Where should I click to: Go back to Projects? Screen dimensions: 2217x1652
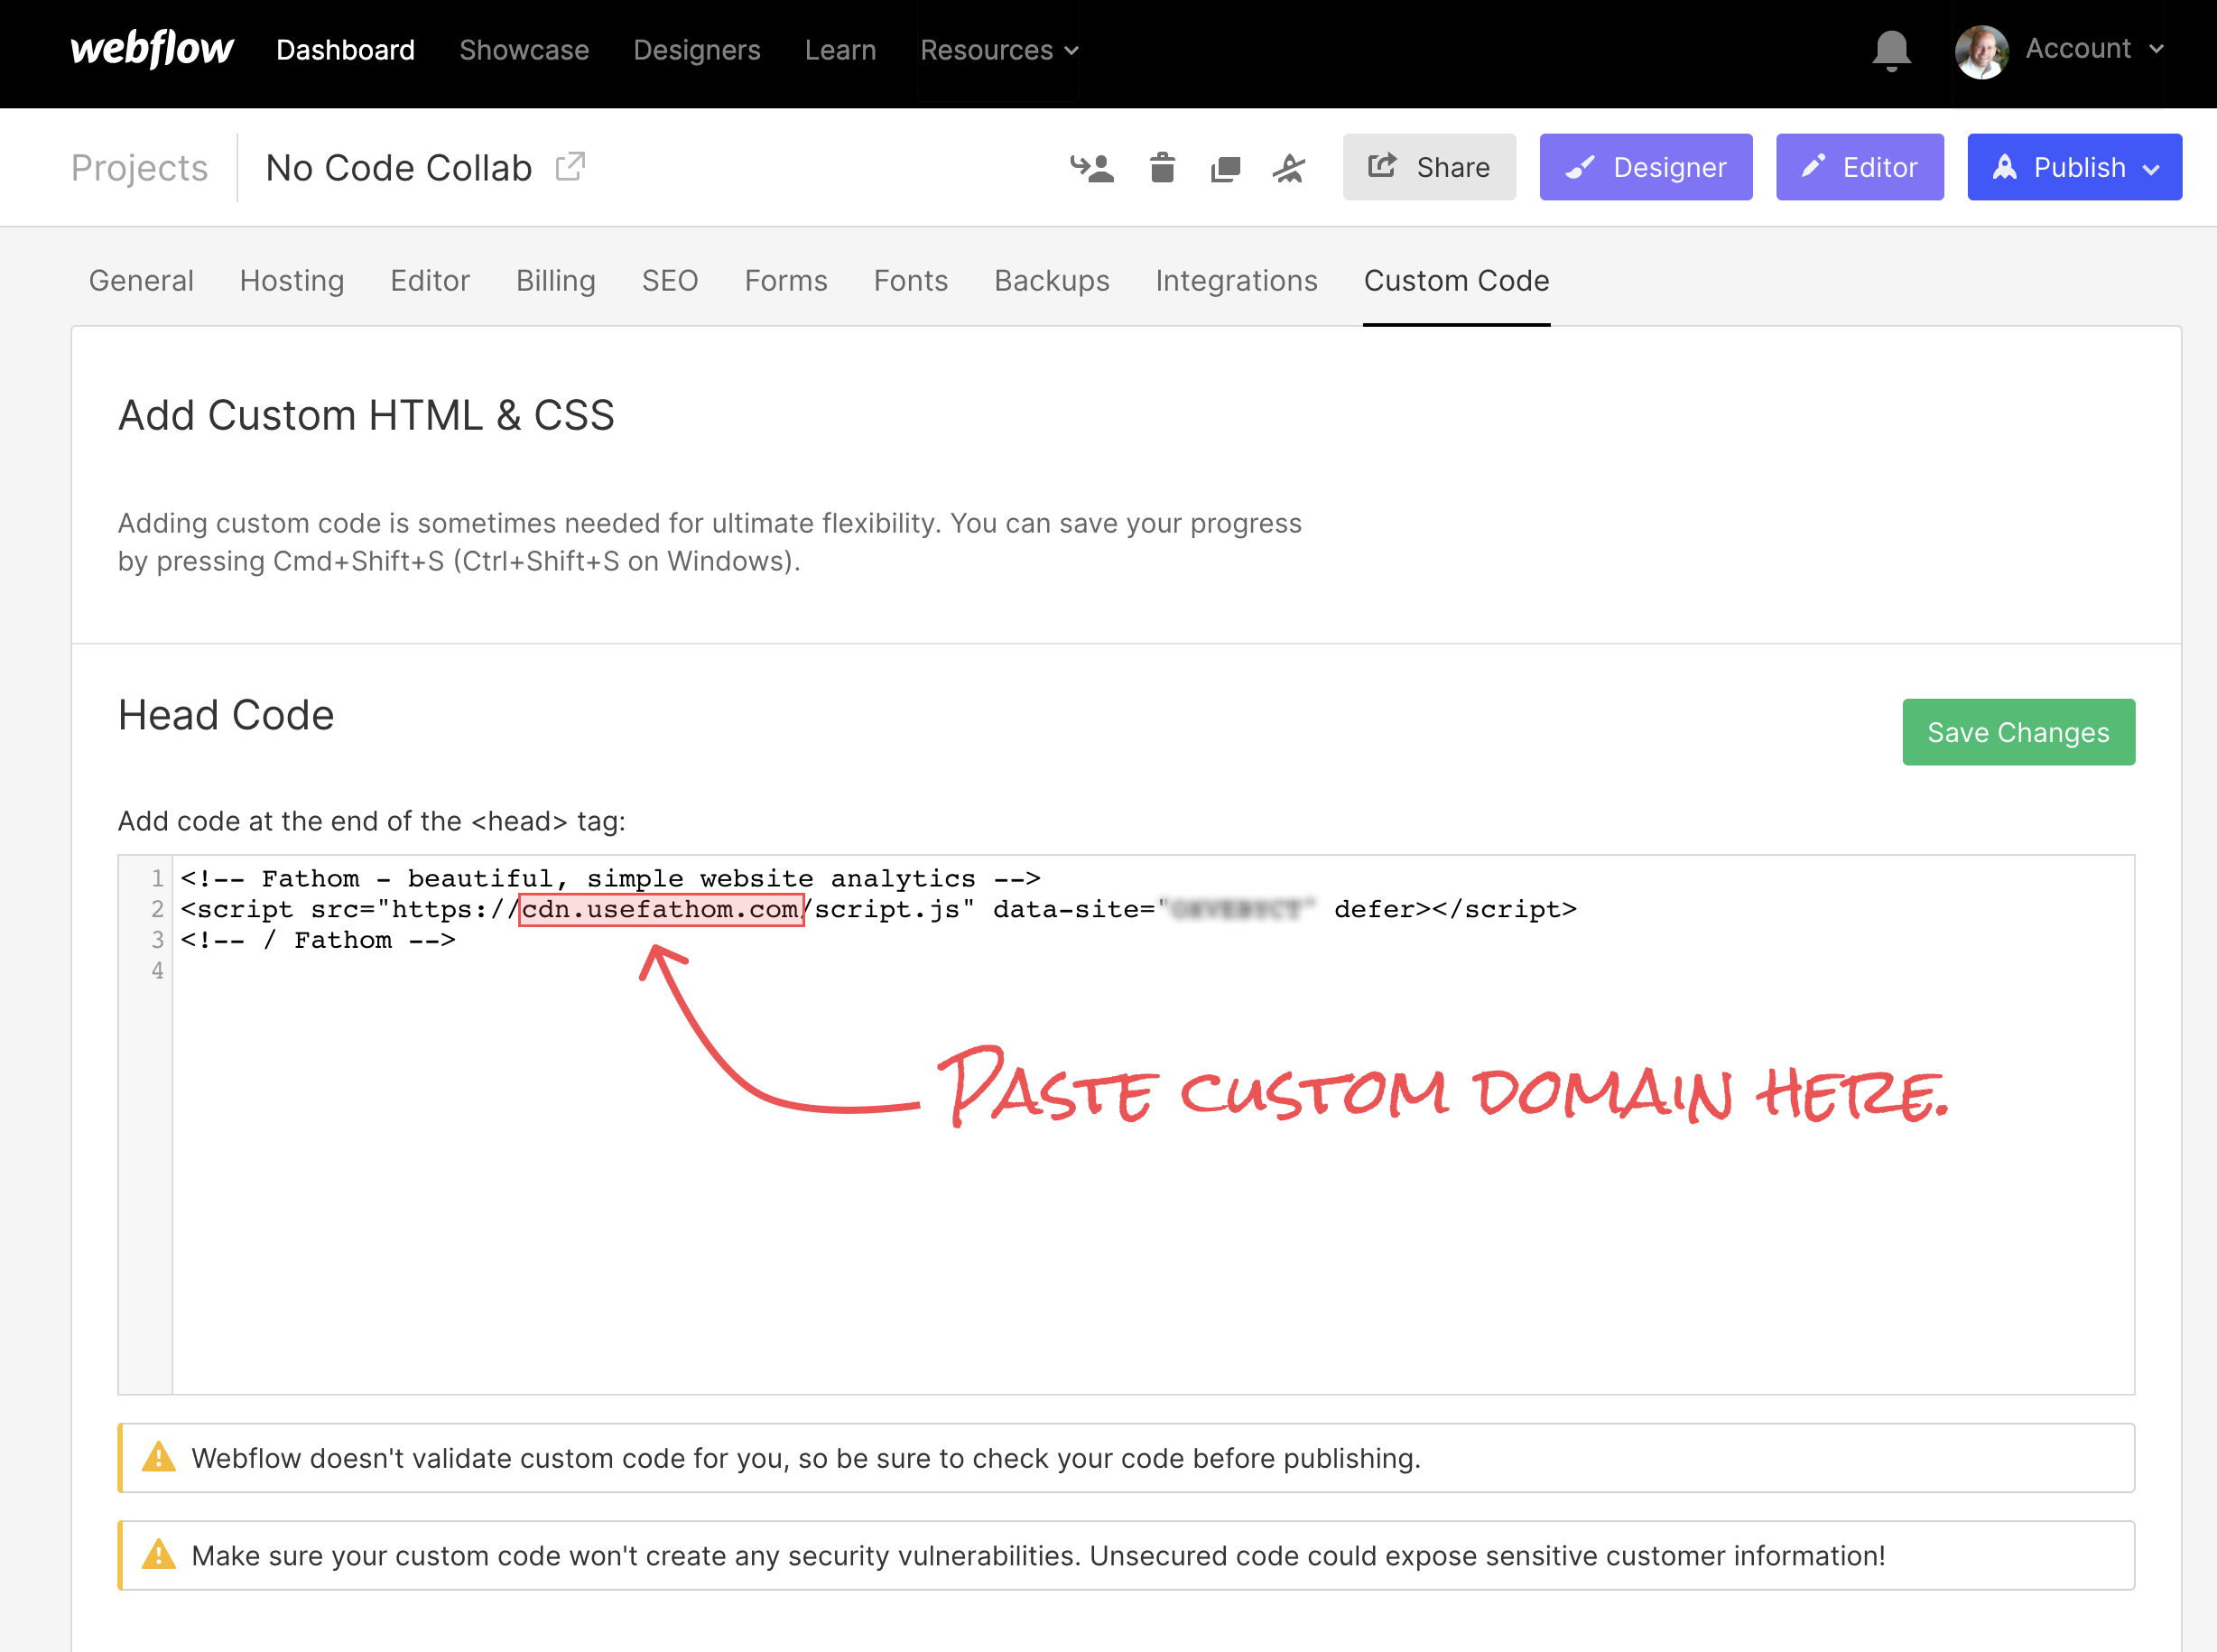coord(139,167)
